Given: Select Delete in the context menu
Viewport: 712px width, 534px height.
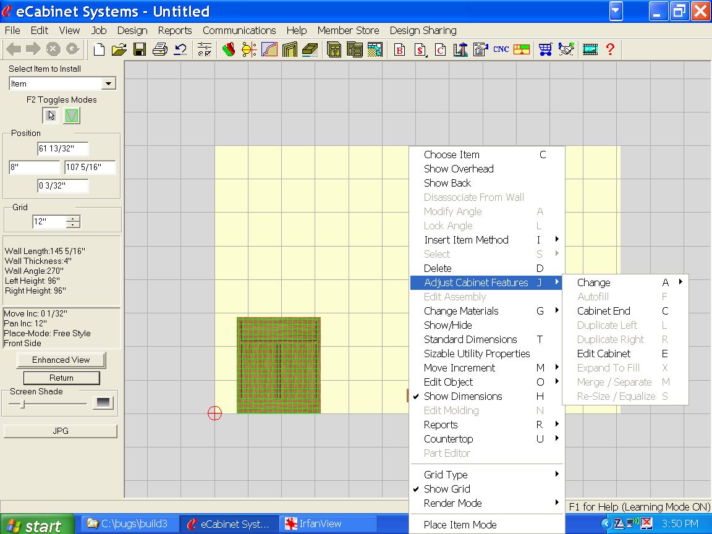Looking at the screenshot, I should (487, 268).
